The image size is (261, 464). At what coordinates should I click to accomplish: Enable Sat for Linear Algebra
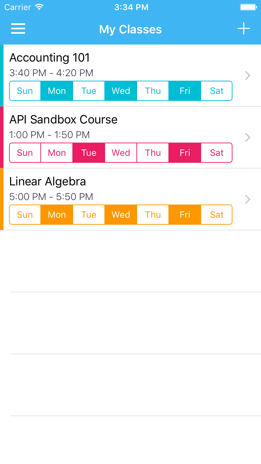click(216, 215)
